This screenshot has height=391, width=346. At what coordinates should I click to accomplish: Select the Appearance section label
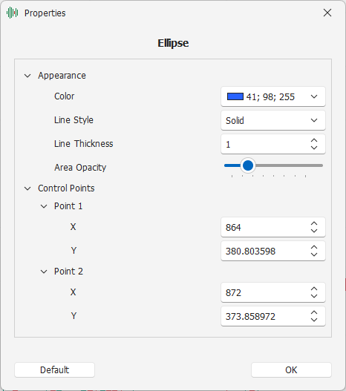click(62, 76)
